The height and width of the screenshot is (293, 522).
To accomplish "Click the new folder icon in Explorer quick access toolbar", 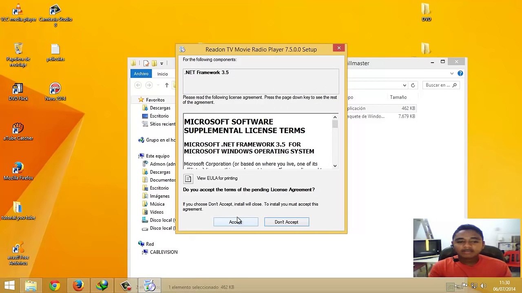I will click(x=154, y=63).
